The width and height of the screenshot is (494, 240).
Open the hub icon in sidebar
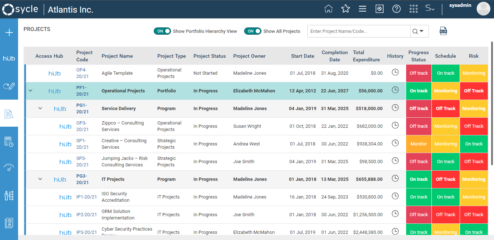click(x=9, y=58)
